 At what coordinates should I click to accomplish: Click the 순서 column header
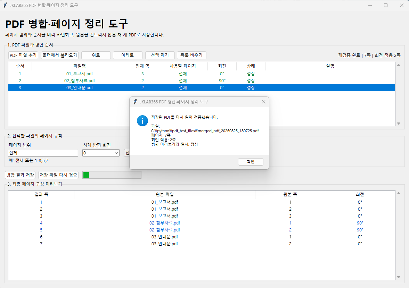(20, 66)
